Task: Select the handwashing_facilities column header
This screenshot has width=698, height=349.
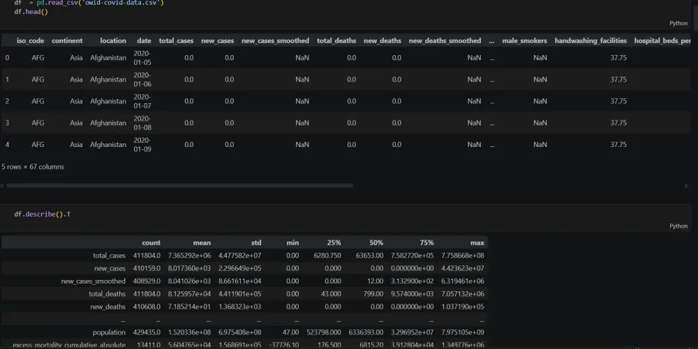Action: (591, 40)
